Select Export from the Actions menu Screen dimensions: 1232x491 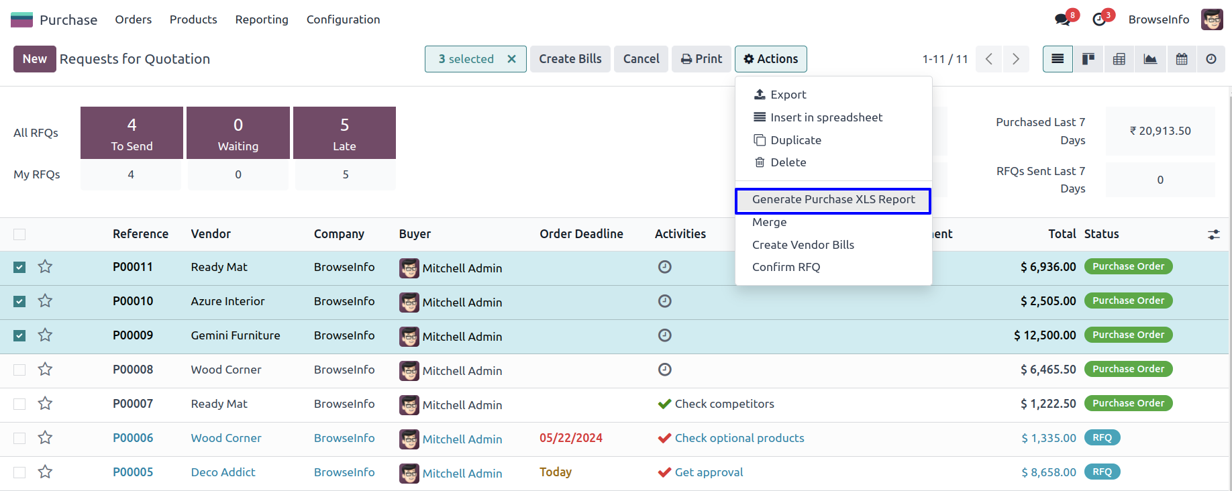point(788,95)
